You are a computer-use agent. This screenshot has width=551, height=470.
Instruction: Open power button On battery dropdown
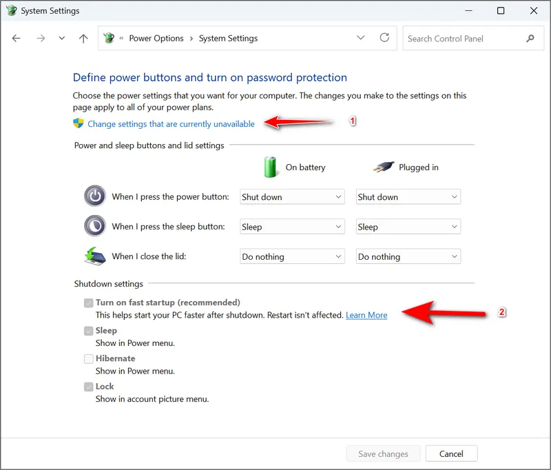point(292,197)
